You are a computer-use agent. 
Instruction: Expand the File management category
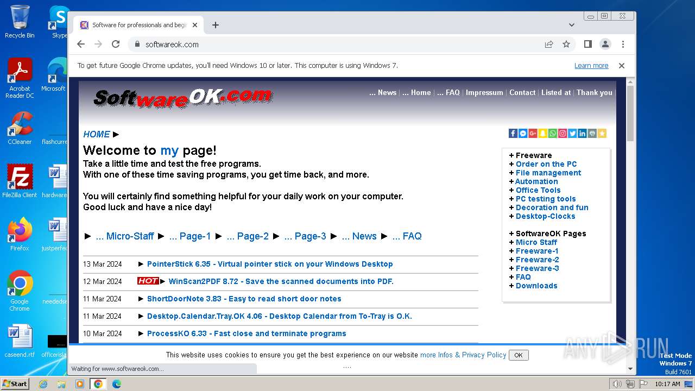(x=548, y=173)
